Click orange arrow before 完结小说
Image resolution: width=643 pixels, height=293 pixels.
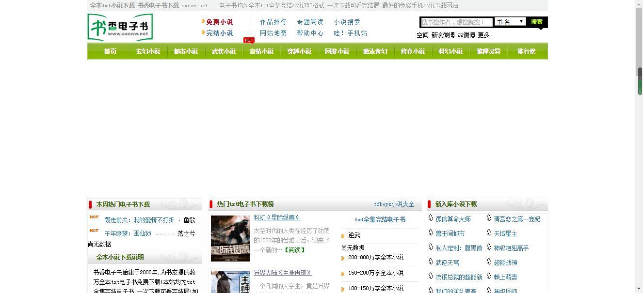click(203, 32)
